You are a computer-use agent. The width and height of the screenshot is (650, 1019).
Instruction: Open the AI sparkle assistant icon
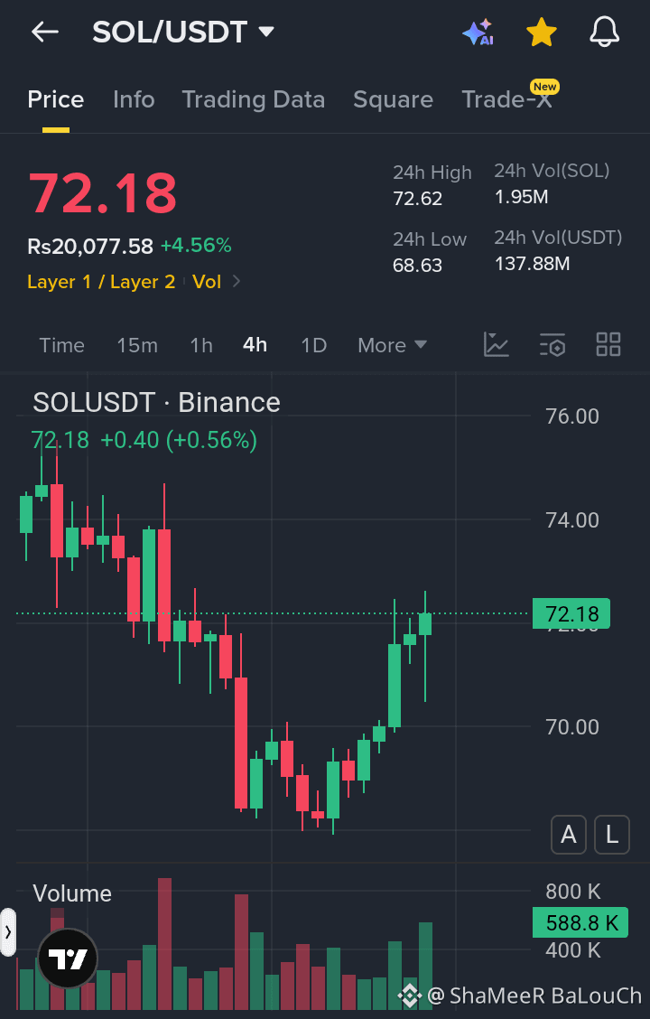tap(478, 32)
